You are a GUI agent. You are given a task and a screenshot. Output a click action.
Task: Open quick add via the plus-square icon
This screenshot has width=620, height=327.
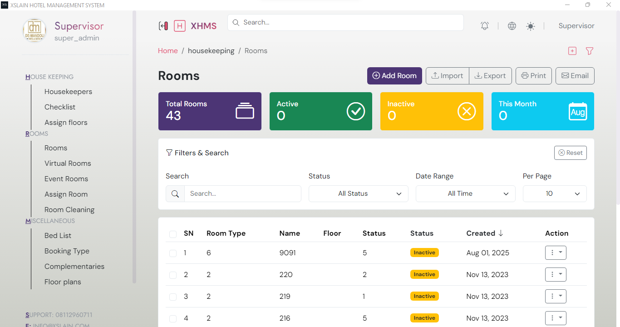click(572, 51)
